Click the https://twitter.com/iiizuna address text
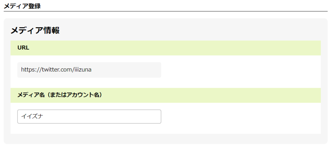This screenshot has height=148, width=332. (56, 70)
